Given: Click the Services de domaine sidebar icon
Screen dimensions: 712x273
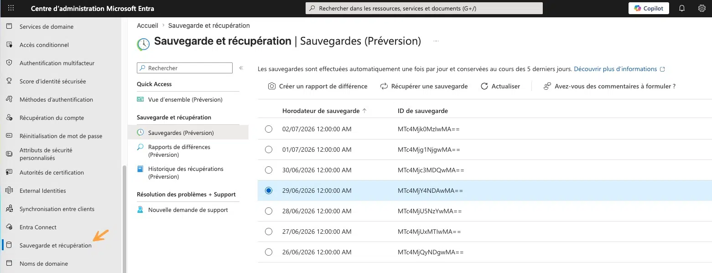Looking at the screenshot, I should point(9,26).
